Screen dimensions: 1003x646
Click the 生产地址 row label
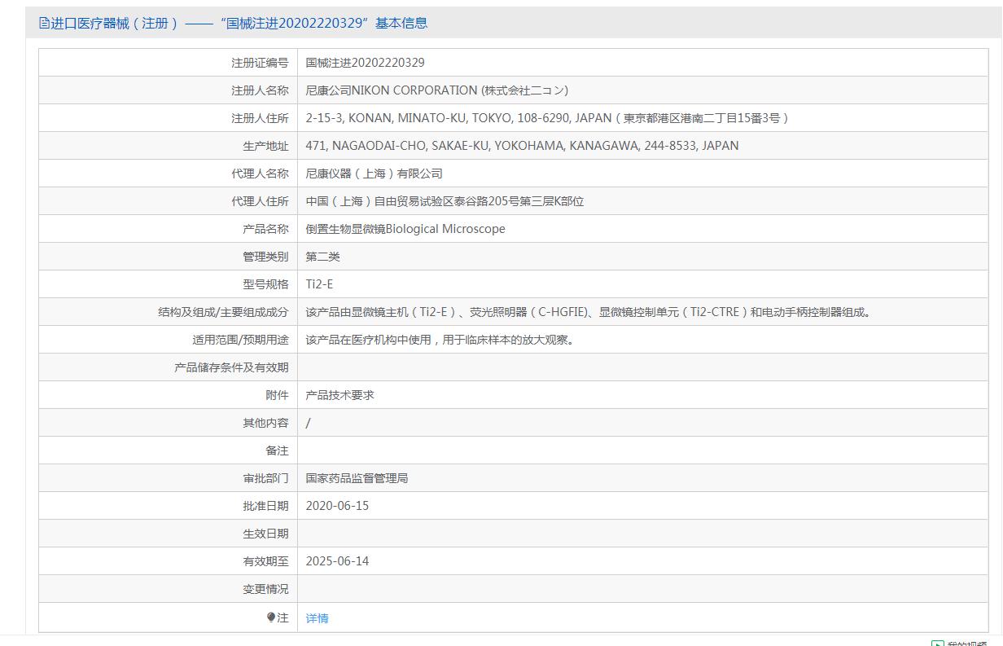coord(265,146)
